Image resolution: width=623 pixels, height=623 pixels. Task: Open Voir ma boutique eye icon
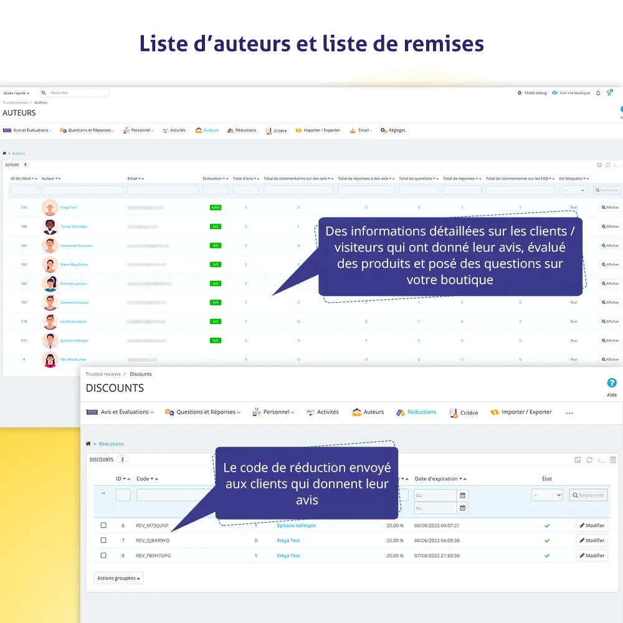[554, 93]
